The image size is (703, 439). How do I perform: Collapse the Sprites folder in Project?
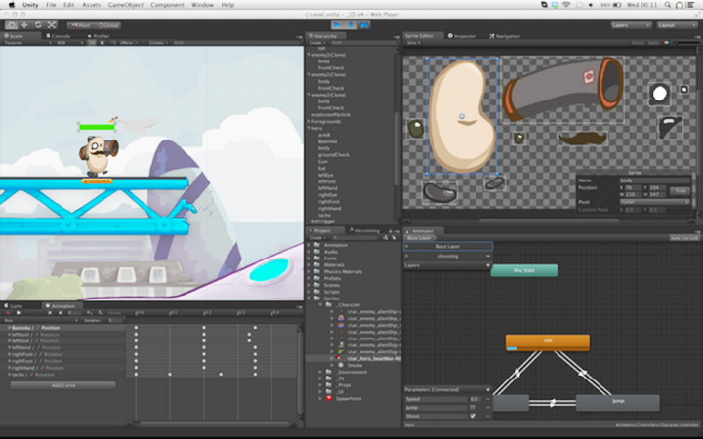click(309, 299)
